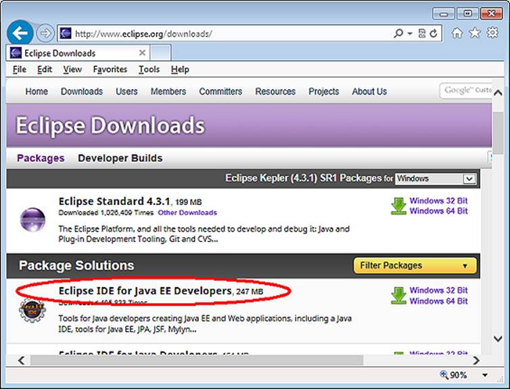The image size is (510, 389).
Task: Click the search magnifier in address bar
Action: pyautogui.click(x=398, y=33)
